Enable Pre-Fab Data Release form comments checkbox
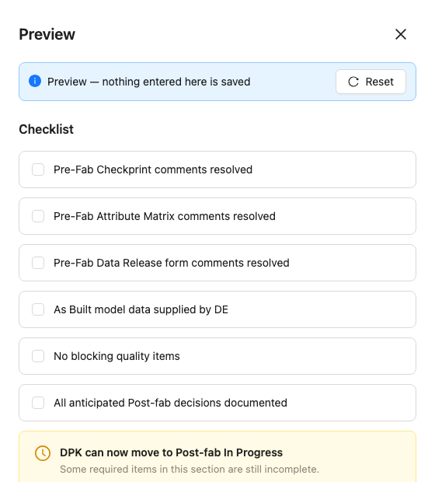This screenshot has width=435, height=482. click(x=38, y=263)
